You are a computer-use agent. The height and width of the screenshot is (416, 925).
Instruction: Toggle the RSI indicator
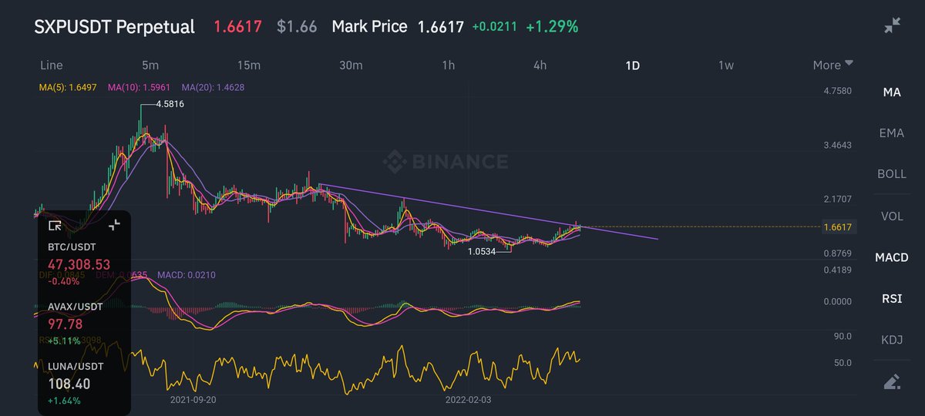click(892, 299)
